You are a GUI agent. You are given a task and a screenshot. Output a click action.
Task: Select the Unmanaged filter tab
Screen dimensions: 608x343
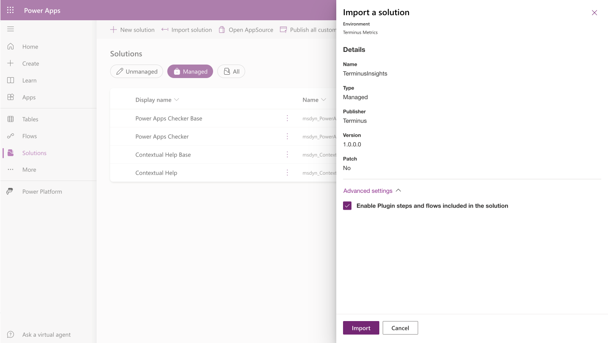(x=137, y=71)
